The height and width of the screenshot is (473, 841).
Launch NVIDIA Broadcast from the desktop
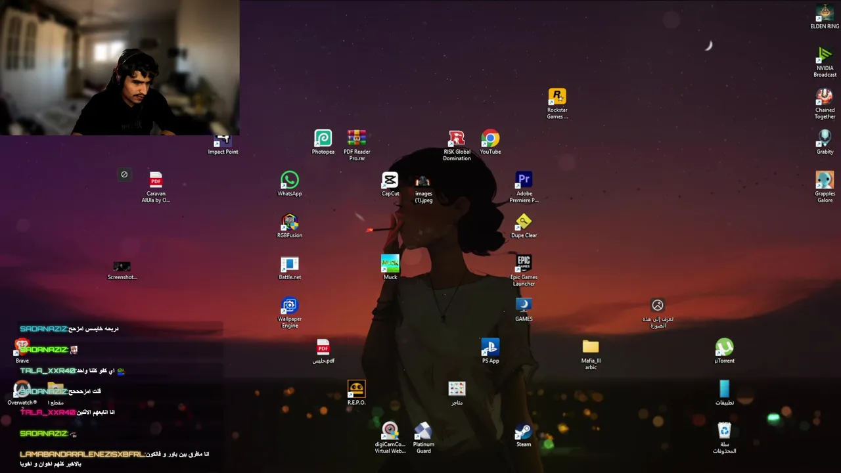coord(825,62)
